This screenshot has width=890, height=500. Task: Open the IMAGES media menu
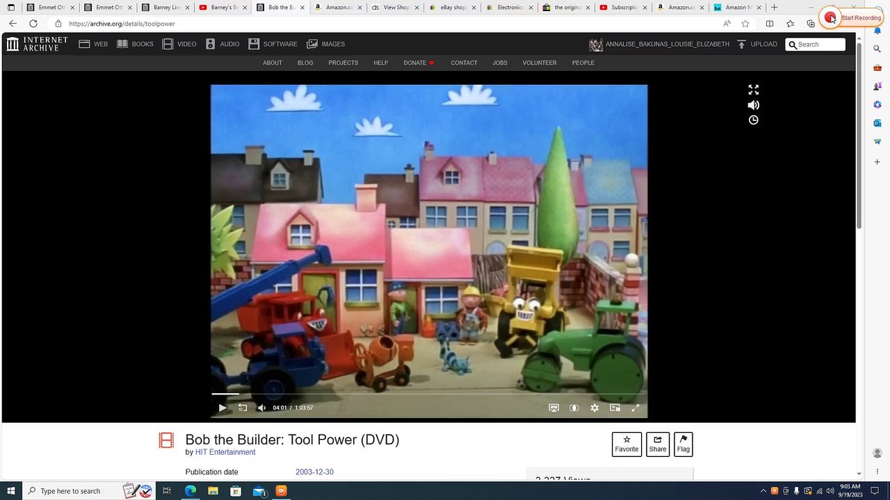tap(326, 44)
